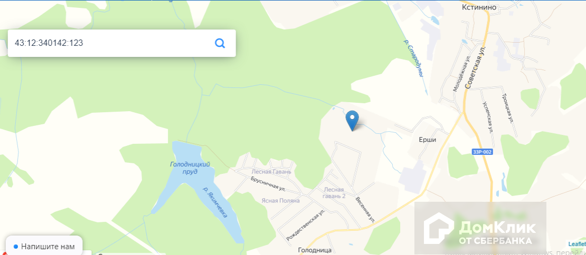Select the Голодницкий пруд label
Screen dimensions: 586x255
coord(190,168)
